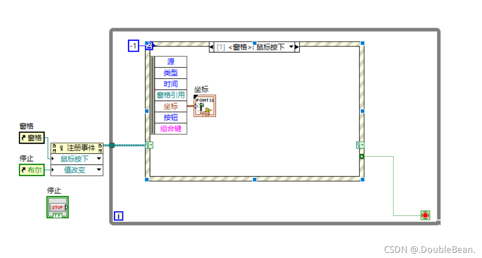Viewport: 482px width, 258px height.
Task: Click the 布尔 reference terminal
Action: 32,170
